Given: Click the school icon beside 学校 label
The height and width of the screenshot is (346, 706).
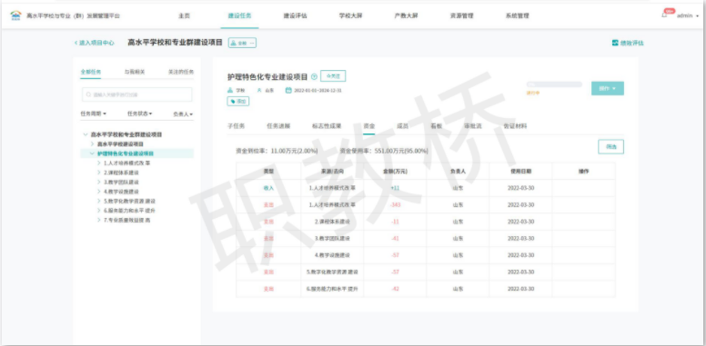Looking at the screenshot, I should (230, 90).
